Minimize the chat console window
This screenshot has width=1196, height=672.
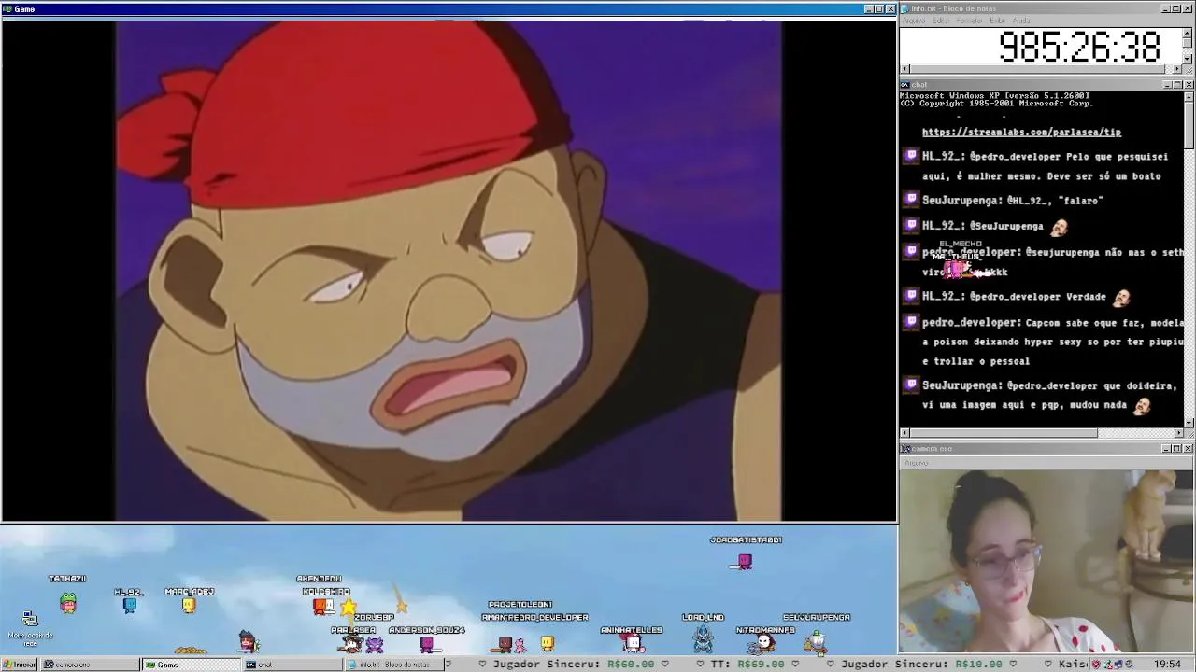click(x=1167, y=85)
